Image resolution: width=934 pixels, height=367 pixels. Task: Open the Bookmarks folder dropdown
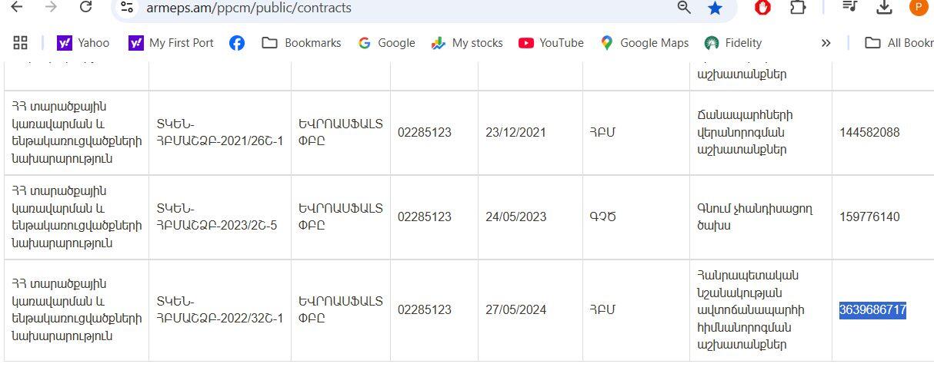click(x=302, y=43)
